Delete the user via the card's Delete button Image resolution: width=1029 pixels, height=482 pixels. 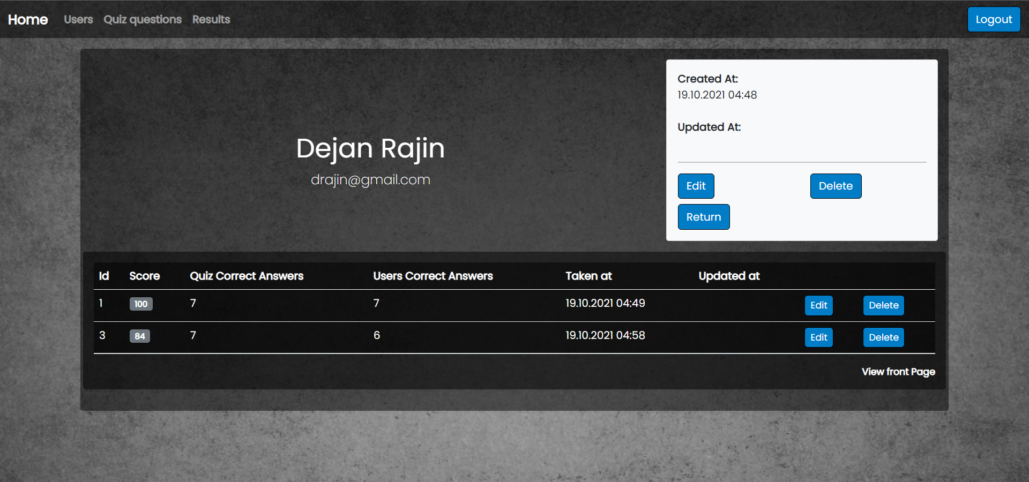(x=836, y=186)
